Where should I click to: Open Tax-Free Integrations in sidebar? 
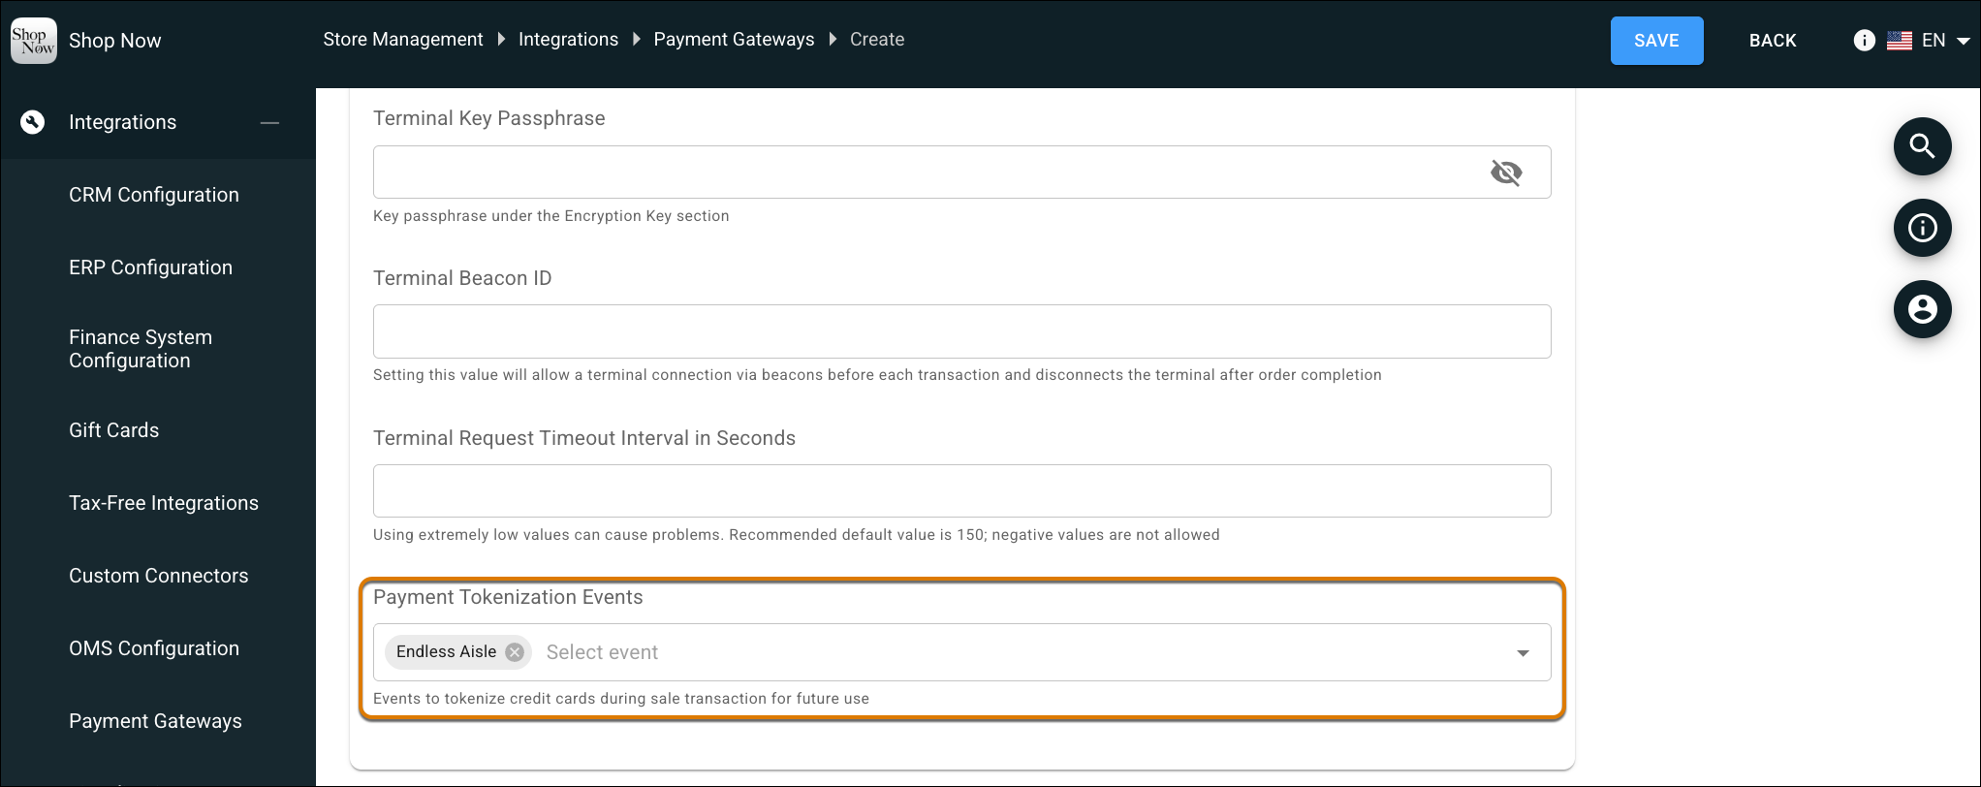click(x=164, y=503)
